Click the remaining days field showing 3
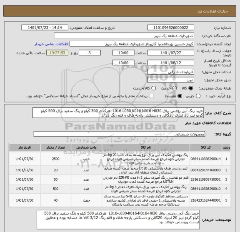The width and height of the screenshot is (240, 232). pyautogui.click(x=90, y=53)
